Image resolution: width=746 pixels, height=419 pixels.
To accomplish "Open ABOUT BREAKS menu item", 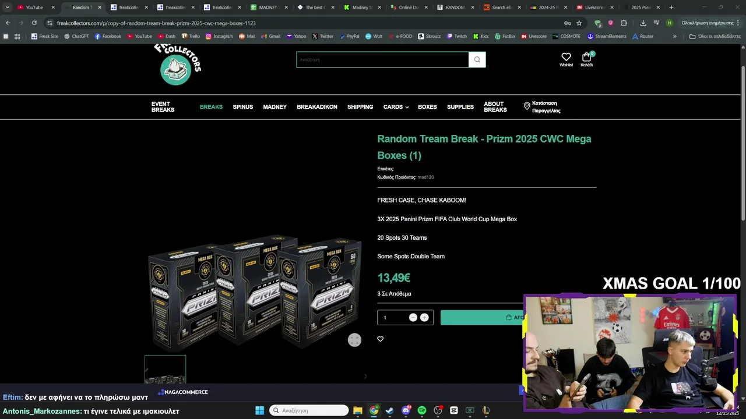I will pyautogui.click(x=495, y=107).
